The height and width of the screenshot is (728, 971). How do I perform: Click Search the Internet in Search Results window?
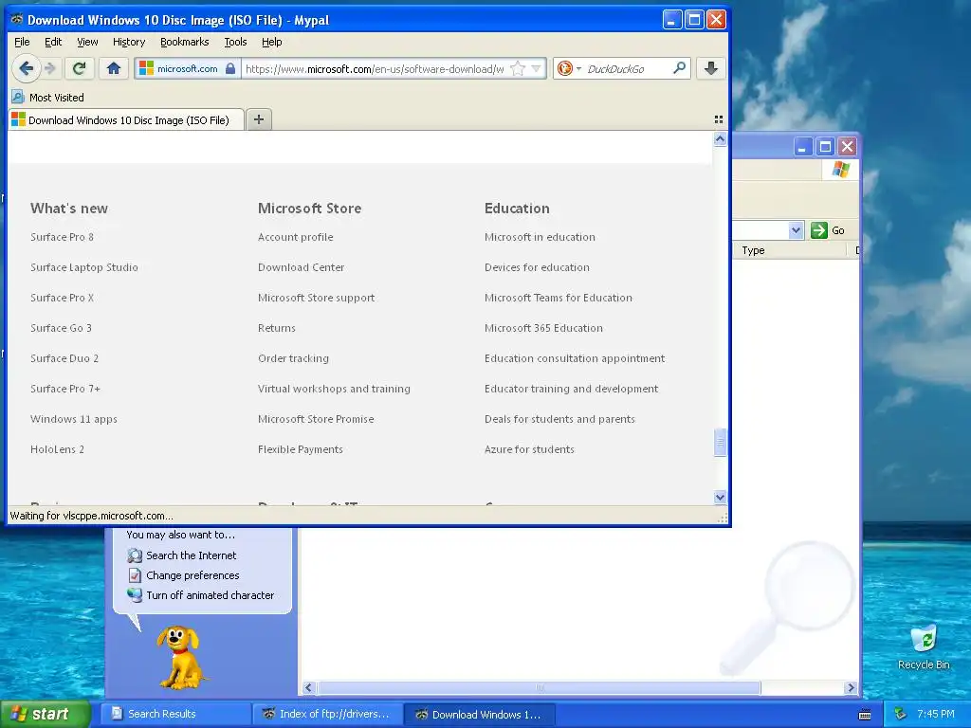pyautogui.click(x=181, y=555)
